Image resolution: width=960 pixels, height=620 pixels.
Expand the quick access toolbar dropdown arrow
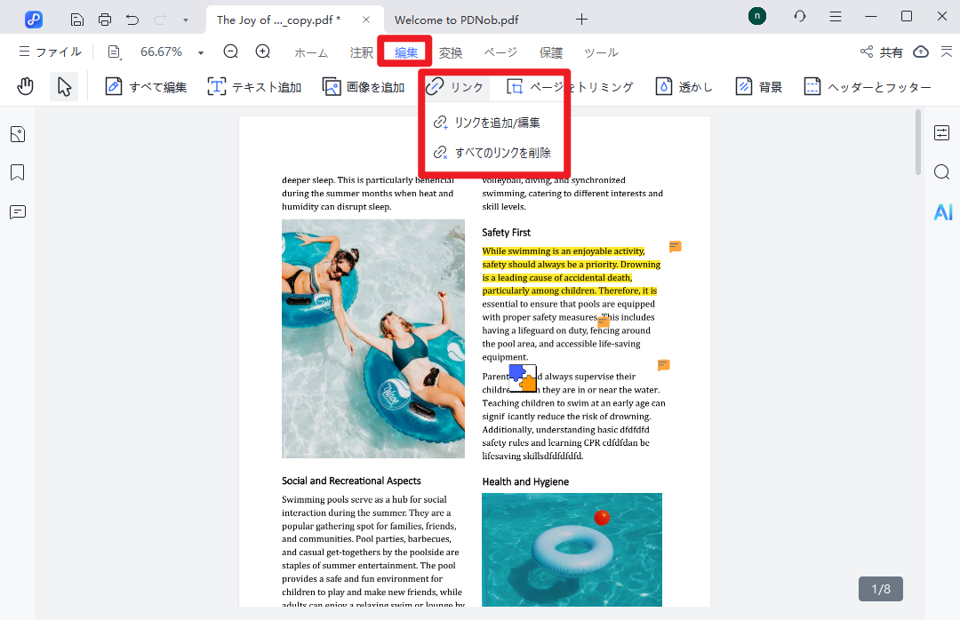tap(185, 19)
